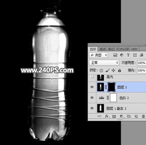
Task: Show the hidden 高光 layer
Action: coord(92,76)
